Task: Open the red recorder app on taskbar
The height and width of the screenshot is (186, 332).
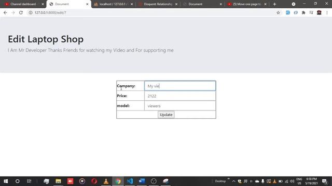Action: click(71, 181)
